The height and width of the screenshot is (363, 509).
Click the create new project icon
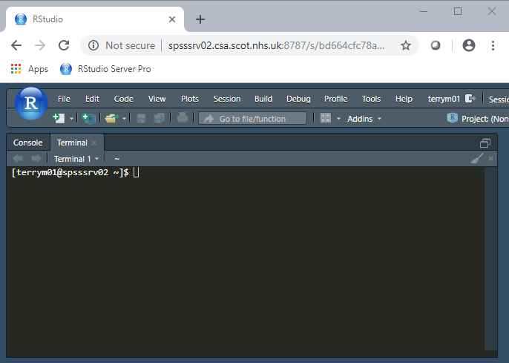pos(88,119)
